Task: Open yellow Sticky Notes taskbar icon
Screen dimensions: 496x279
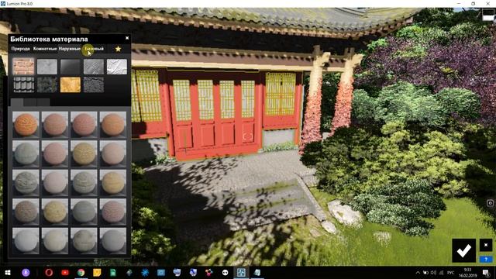Action: pos(97,273)
